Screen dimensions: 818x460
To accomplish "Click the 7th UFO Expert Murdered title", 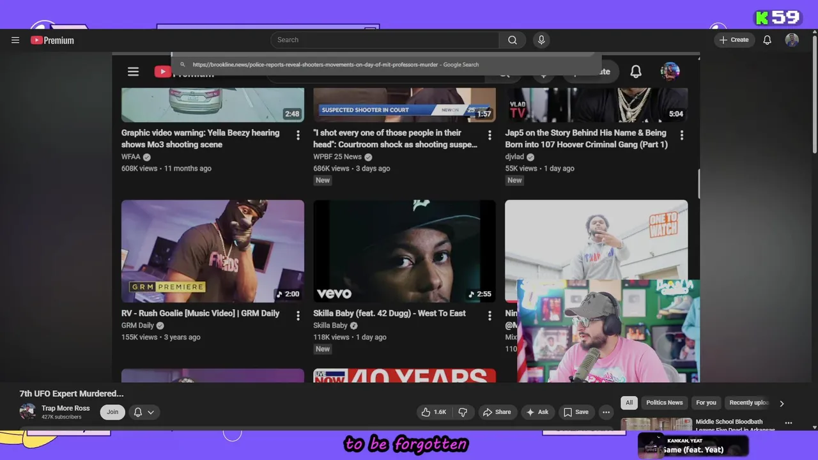I will coord(72,394).
